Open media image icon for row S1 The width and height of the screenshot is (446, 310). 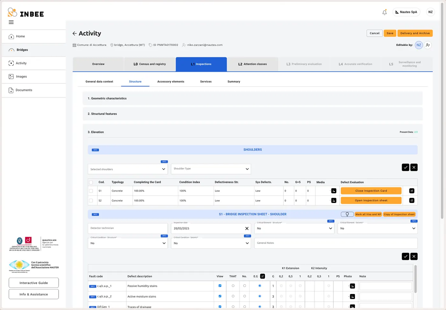coord(334,191)
